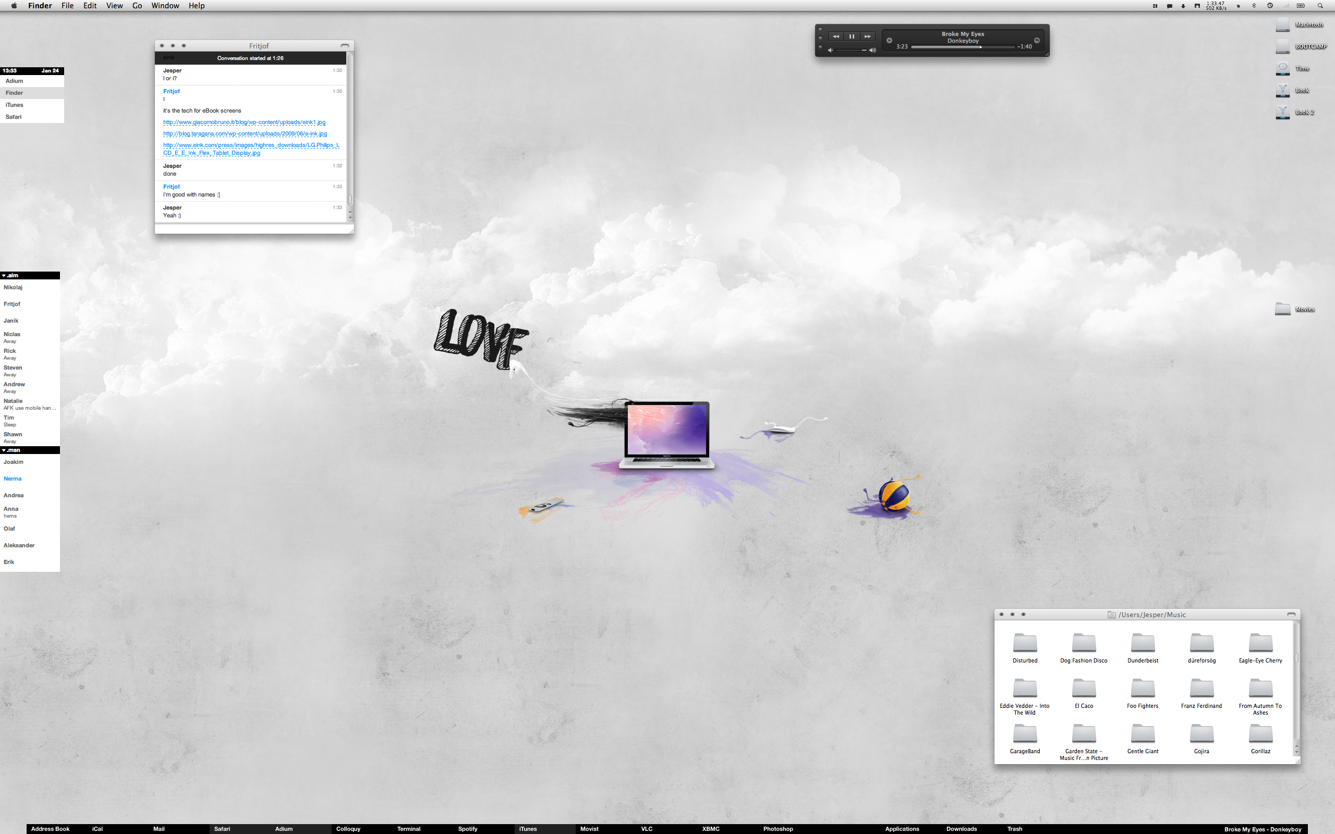1335x834 pixels.
Task: Open Spotlight search magnifier
Action: point(1320,6)
